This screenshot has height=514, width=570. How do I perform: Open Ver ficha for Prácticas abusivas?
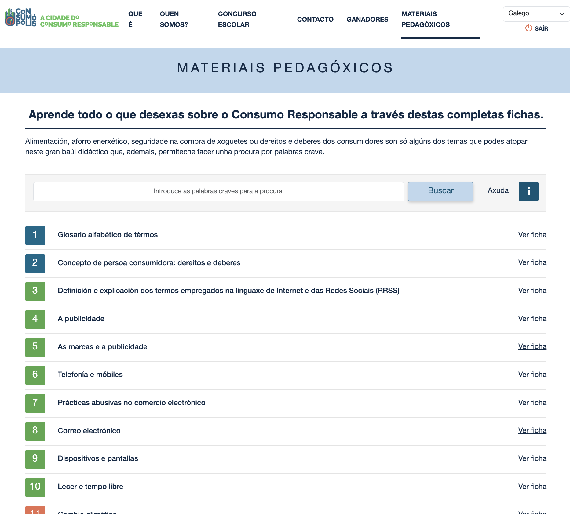[x=532, y=403]
